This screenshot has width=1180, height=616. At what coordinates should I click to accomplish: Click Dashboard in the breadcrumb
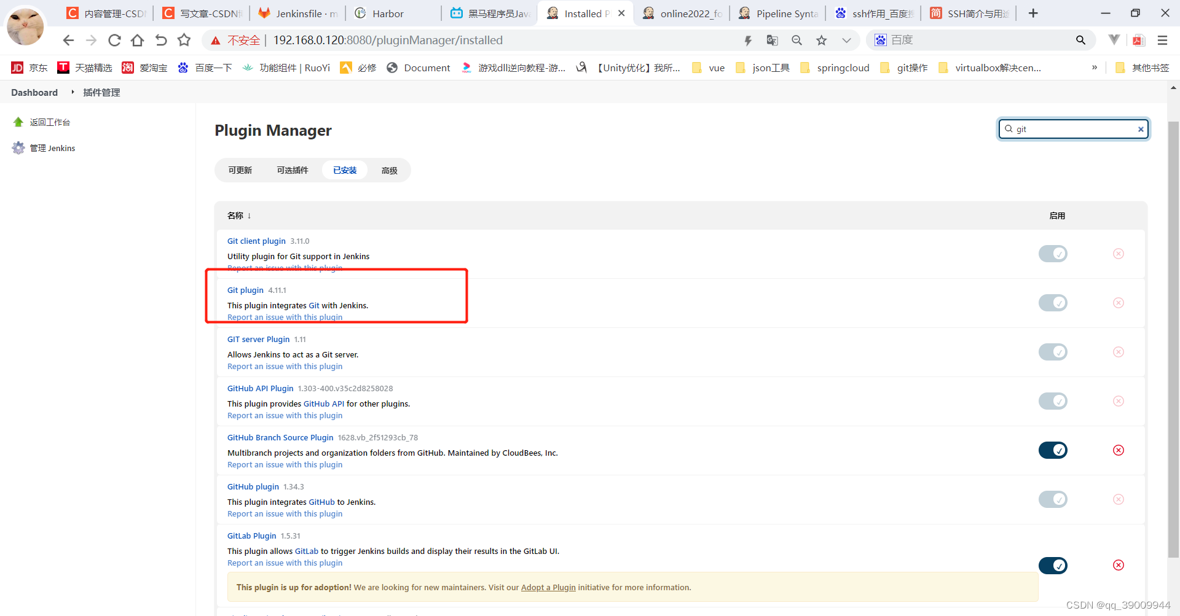(34, 92)
